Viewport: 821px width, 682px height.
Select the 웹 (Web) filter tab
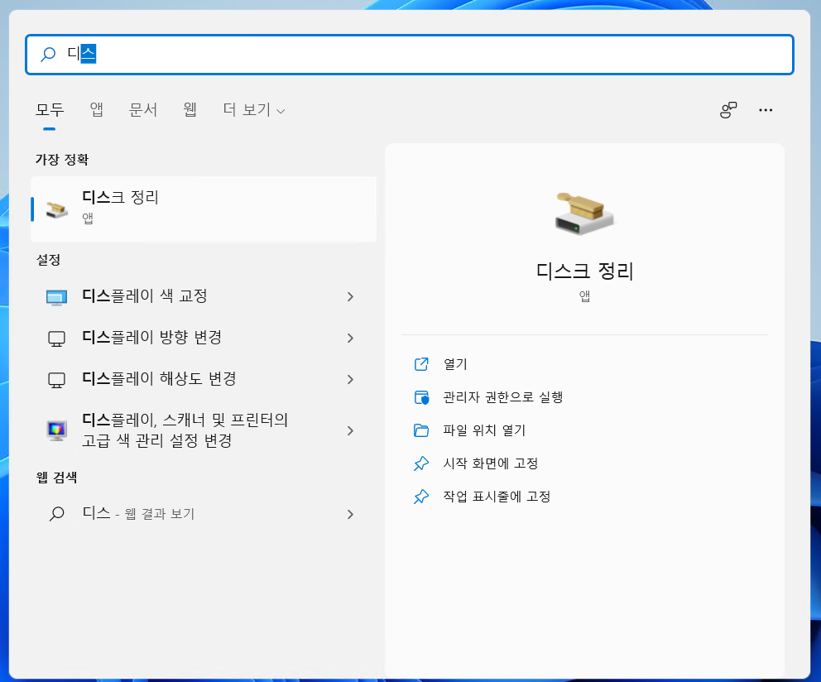coord(189,109)
